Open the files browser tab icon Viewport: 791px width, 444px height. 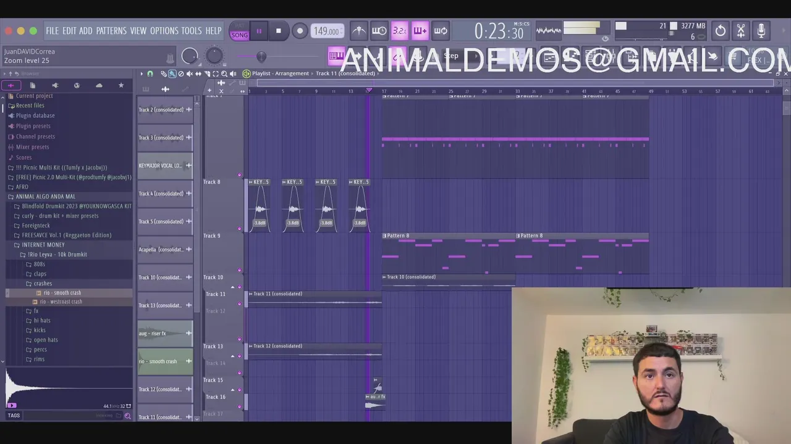pos(33,85)
